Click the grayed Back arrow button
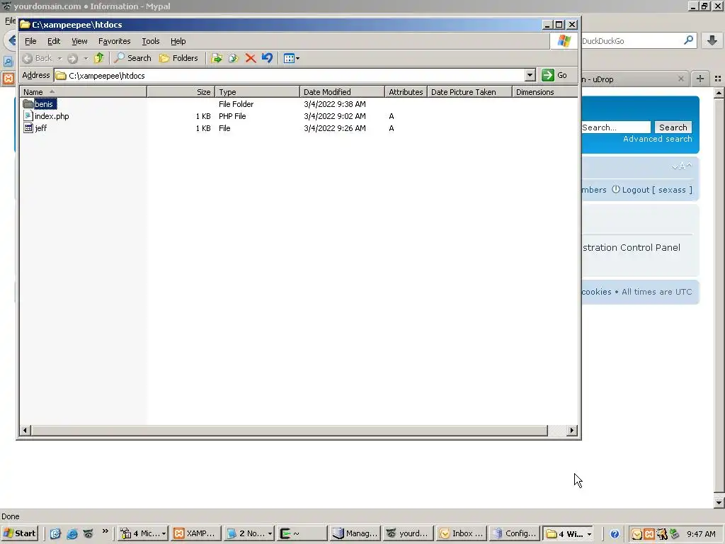725x544 pixels. point(38,58)
